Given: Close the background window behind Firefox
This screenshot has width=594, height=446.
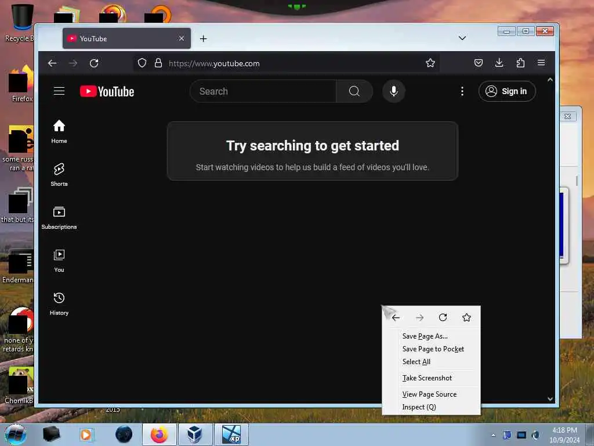Looking at the screenshot, I should 567,116.
